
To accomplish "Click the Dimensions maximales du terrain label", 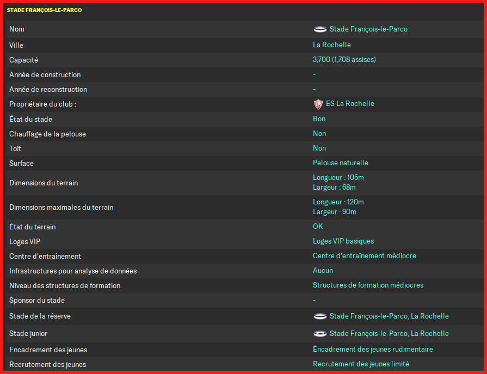I will pyautogui.click(x=61, y=207).
